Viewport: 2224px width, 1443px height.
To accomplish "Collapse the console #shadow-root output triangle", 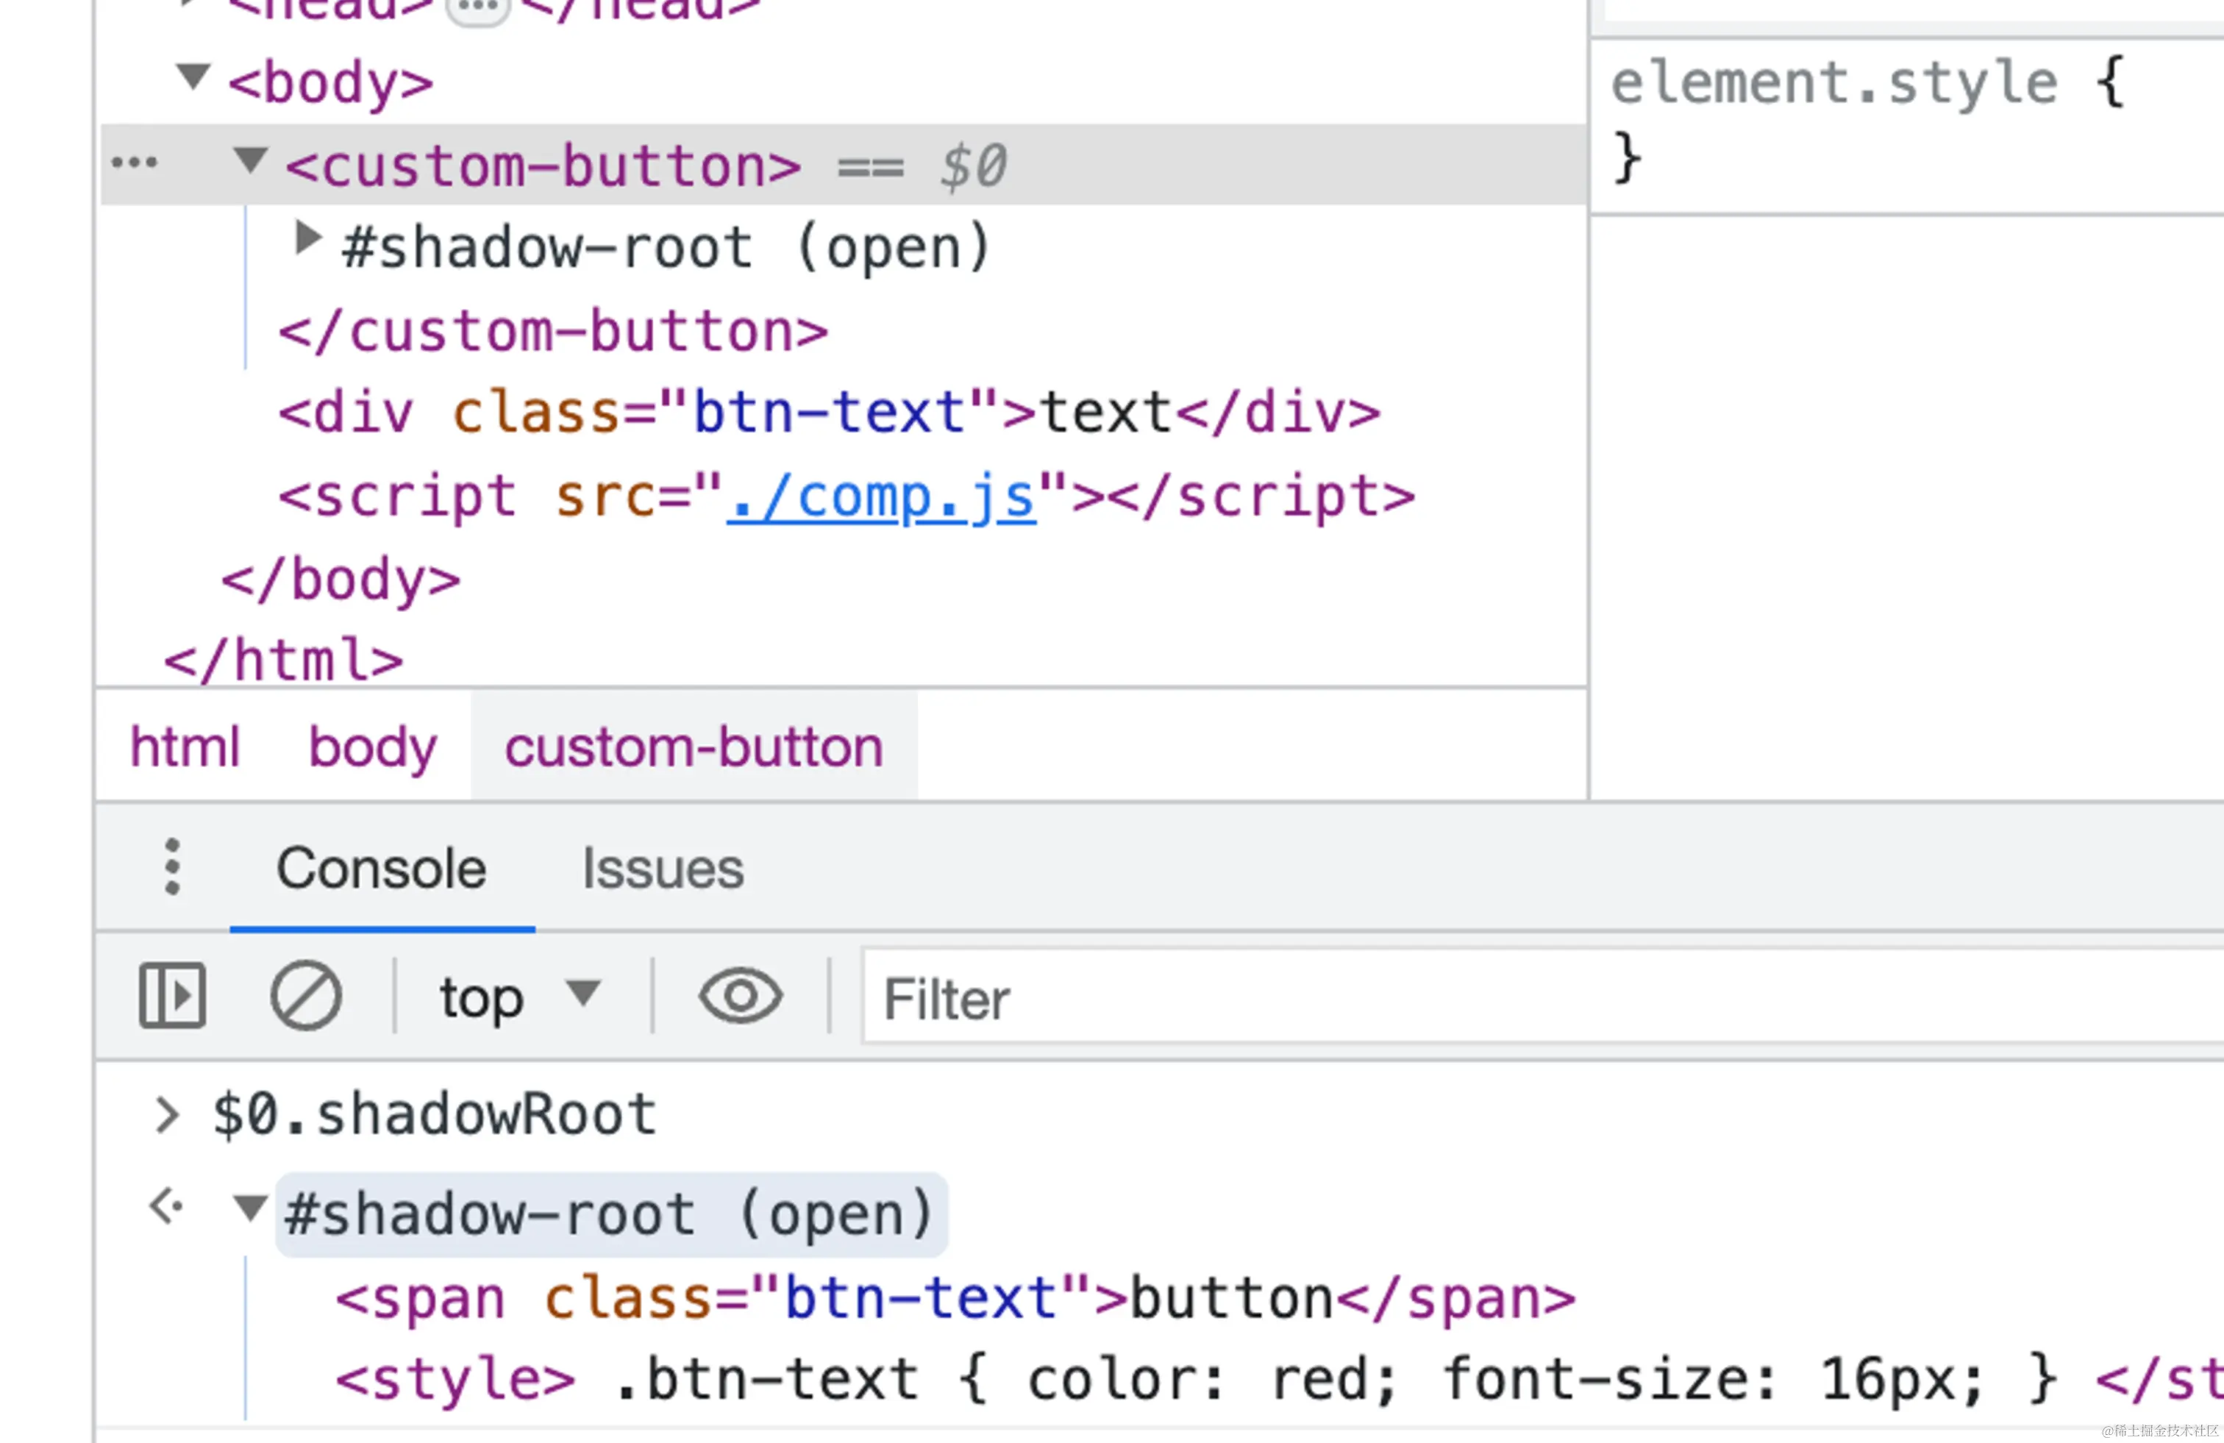I will 249,1208.
